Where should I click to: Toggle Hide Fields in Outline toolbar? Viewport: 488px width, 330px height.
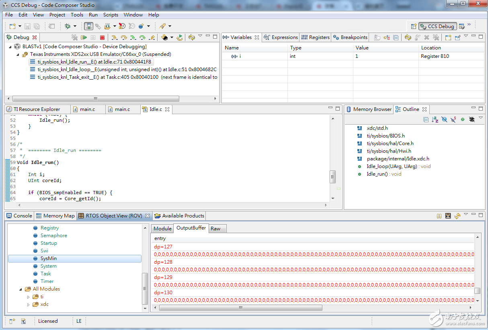444,119
